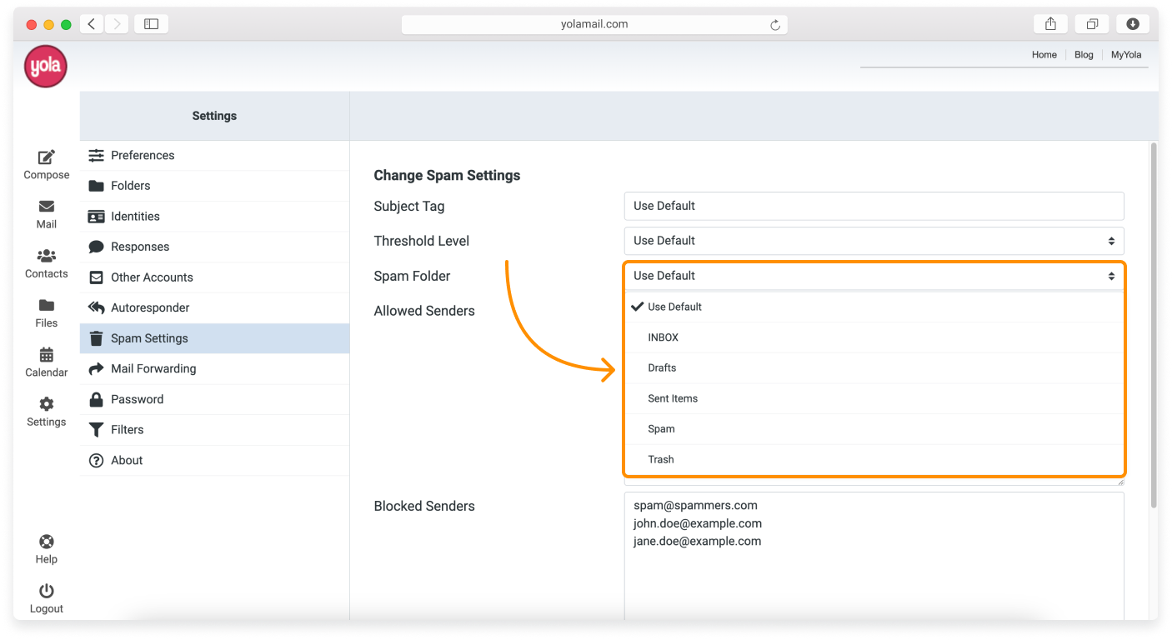Expand the Threshold Level dropdown
The width and height of the screenshot is (1172, 640).
tap(873, 241)
